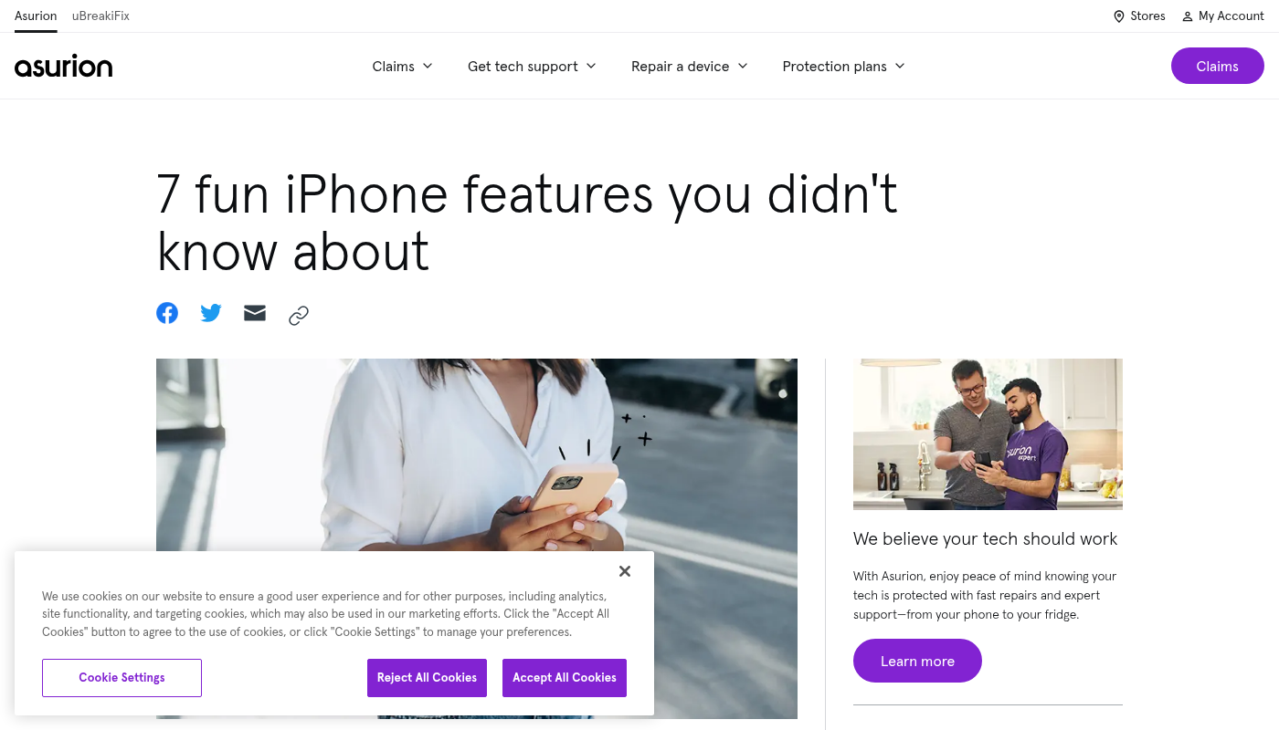The image size is (1279, 730).
Task: Switch to the uBreakiFix tab
Action: click(100, 16)
